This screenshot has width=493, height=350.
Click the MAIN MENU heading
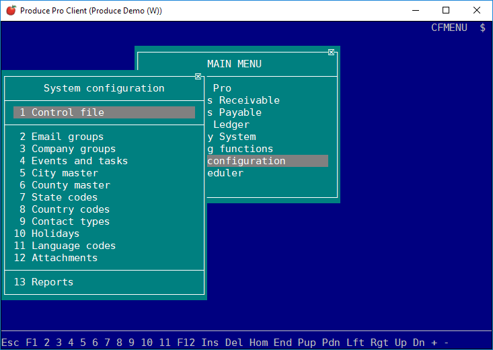(234, 64)
